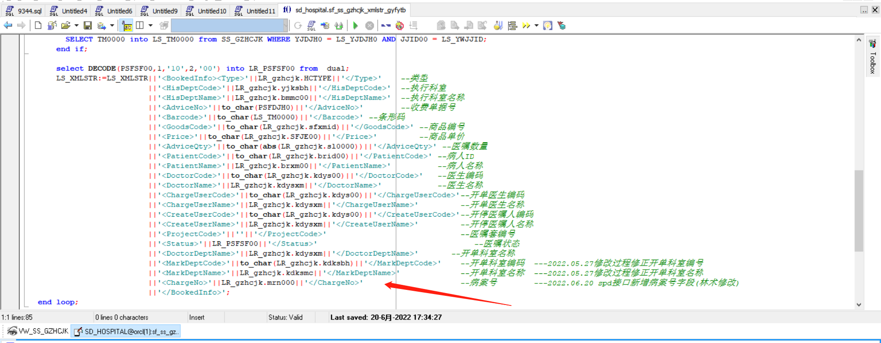Click the database export icon beside Save
The width and height of the screenshot is (881, 343).
[101, 26]
